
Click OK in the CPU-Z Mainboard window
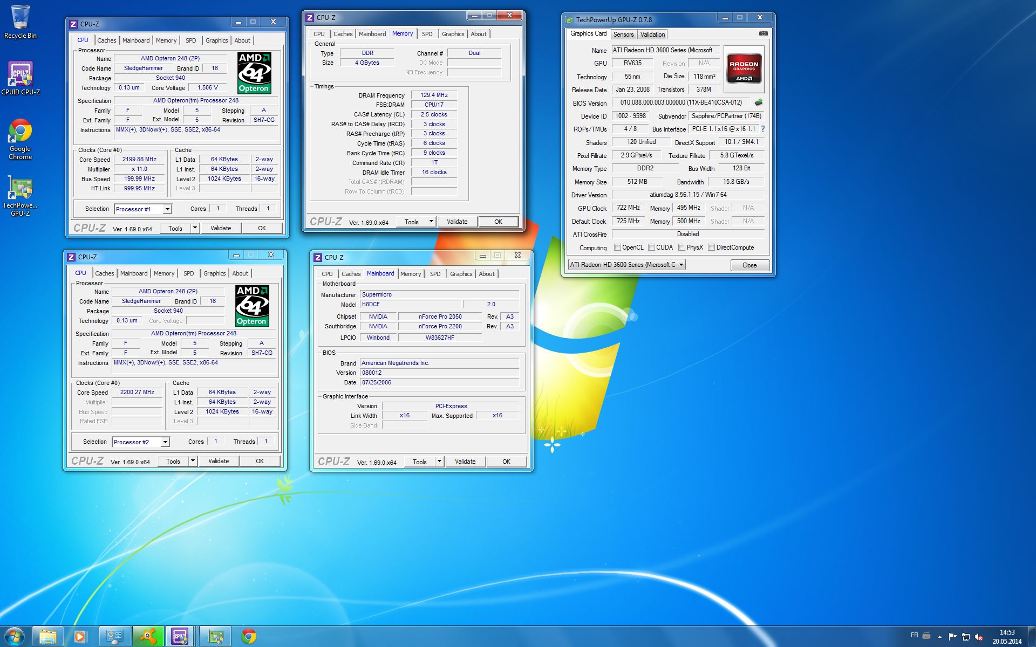506,462
